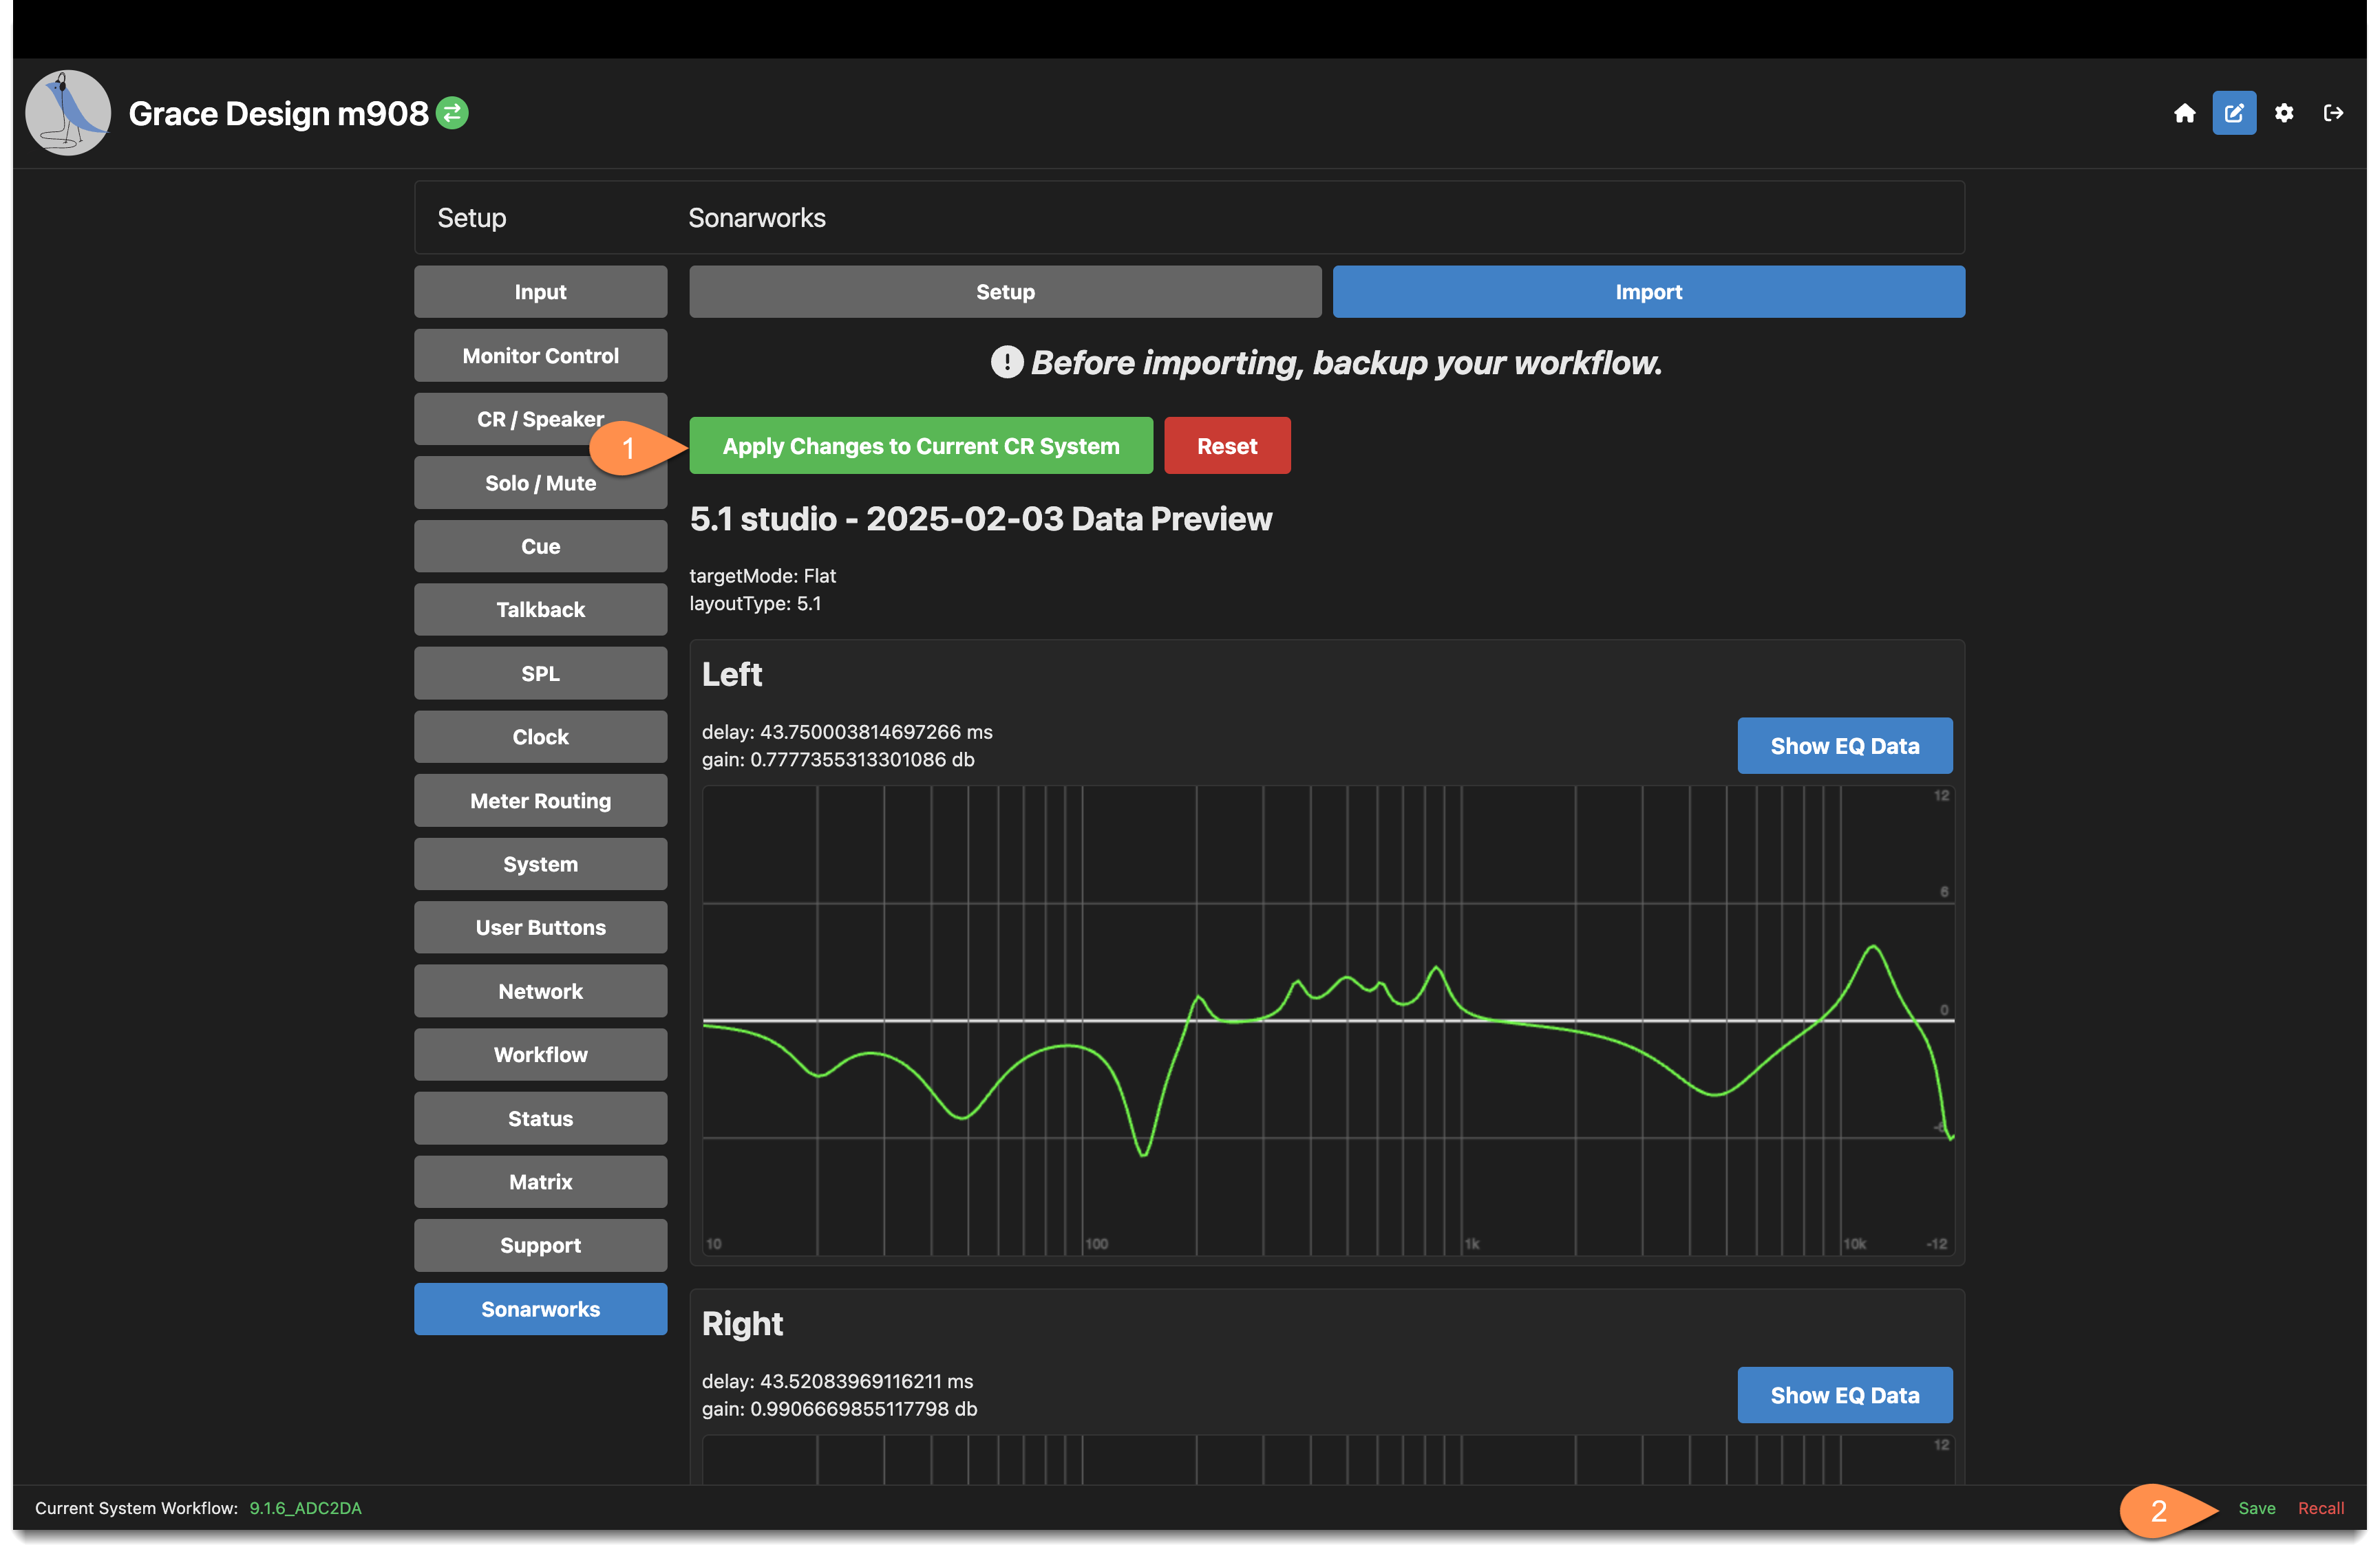Click the backup workflow warning icon

tap(1007, 362)
